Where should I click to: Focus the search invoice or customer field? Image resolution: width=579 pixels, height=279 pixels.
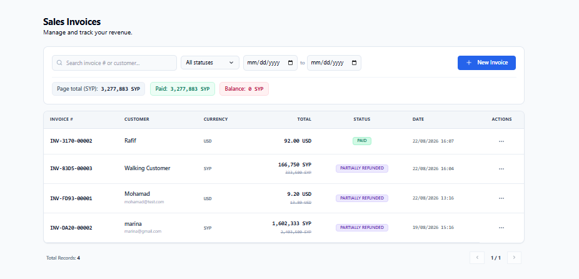pyautogui.click(x=114, y=63)
